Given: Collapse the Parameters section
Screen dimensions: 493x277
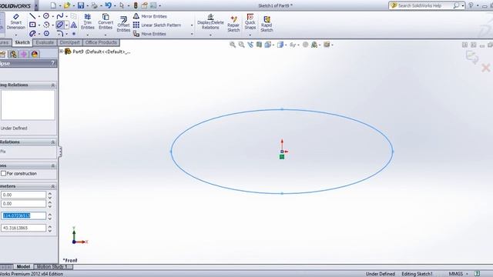Looking at the screenshot, I should (x=53, y=186).
